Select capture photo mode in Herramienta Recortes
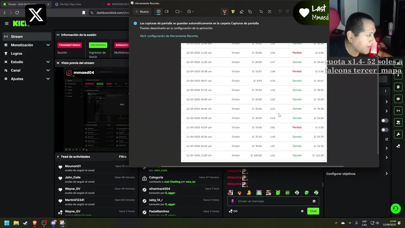The height and width of the screenshot is (228, 405). tap(159, 12)
